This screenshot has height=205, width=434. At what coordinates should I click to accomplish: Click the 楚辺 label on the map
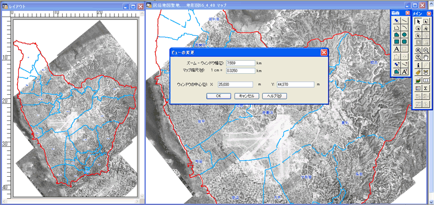pyautogui.click(x=235, y=198)
